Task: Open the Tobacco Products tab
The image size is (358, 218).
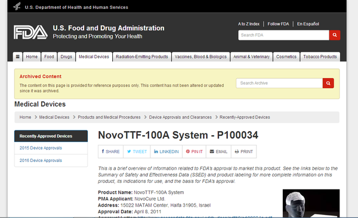Action: (320, 57)
